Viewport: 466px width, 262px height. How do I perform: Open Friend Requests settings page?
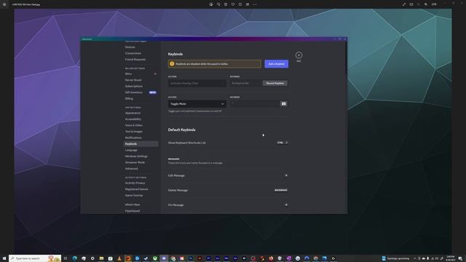(135, 60)
